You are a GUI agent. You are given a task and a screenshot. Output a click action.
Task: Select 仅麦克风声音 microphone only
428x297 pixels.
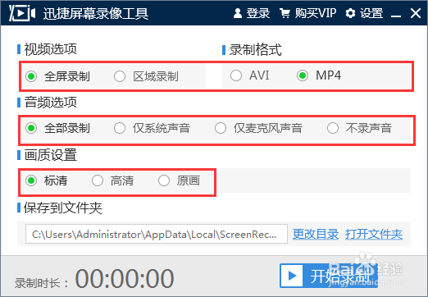[x=258, y=128]
